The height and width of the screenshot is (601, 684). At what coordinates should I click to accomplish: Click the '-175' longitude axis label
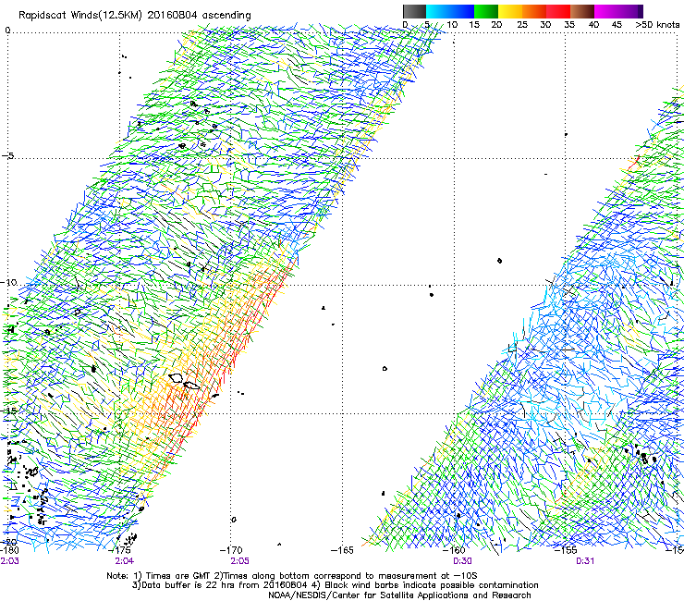(x=119, y=550)
